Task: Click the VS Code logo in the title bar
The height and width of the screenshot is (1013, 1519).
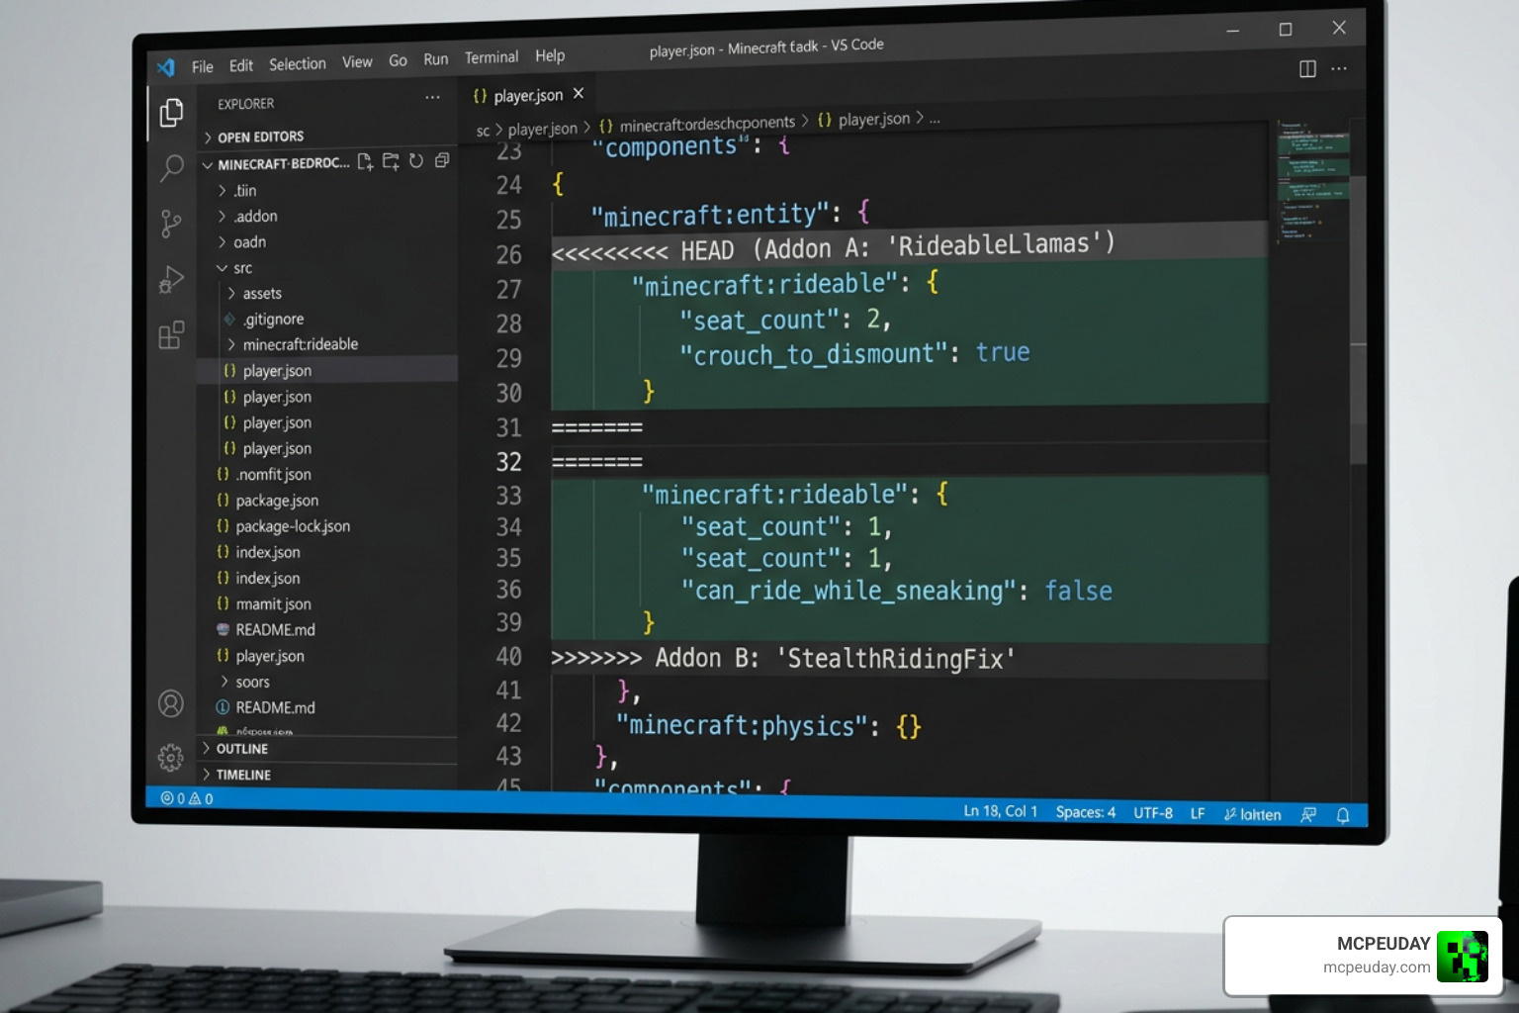Action: pyautogui.click(x=165, y=67)
